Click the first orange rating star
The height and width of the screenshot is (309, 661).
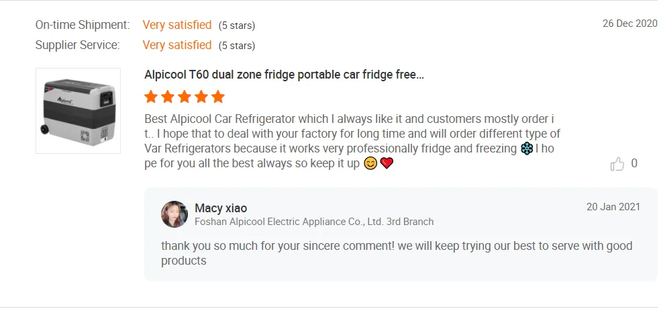(151, 97)
